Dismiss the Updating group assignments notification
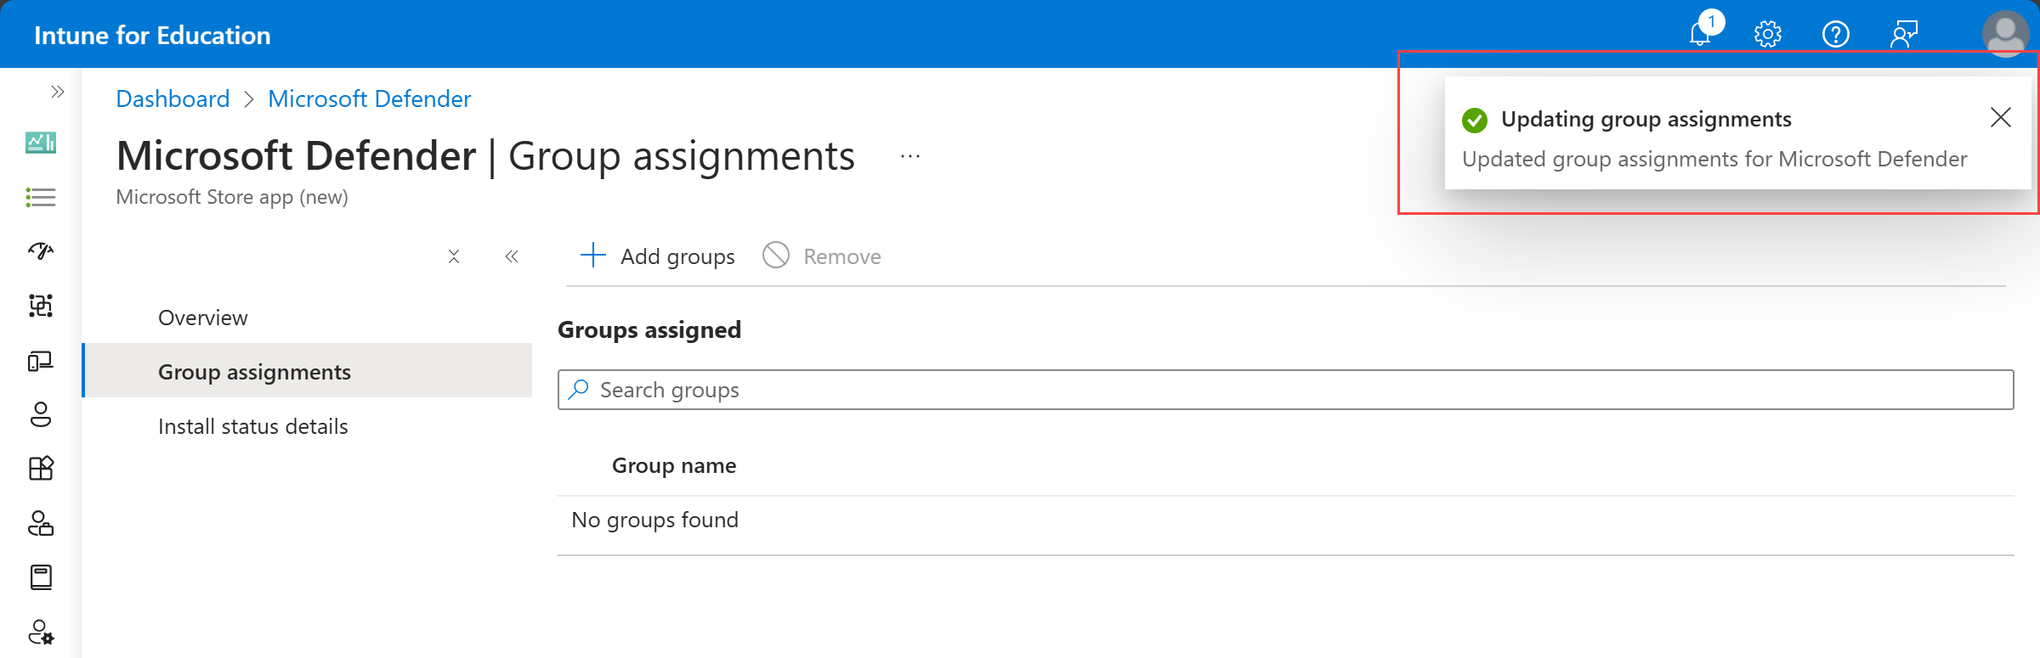2040x658 pixels. pos(2001,117)
